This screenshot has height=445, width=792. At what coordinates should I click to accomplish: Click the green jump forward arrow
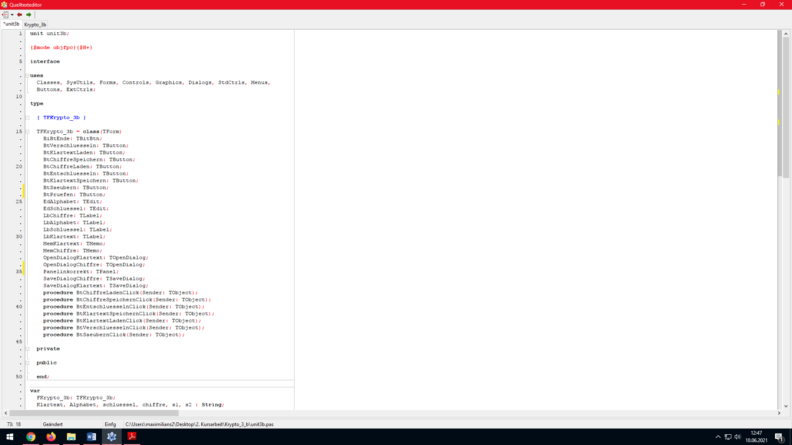pyautogui.click(x=29, y=14)
